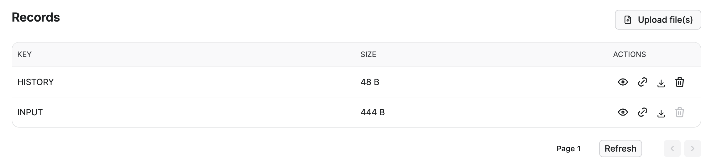Click the KEY column header
The width and height of the screenshot is (713, 167).
pos(24,55)
